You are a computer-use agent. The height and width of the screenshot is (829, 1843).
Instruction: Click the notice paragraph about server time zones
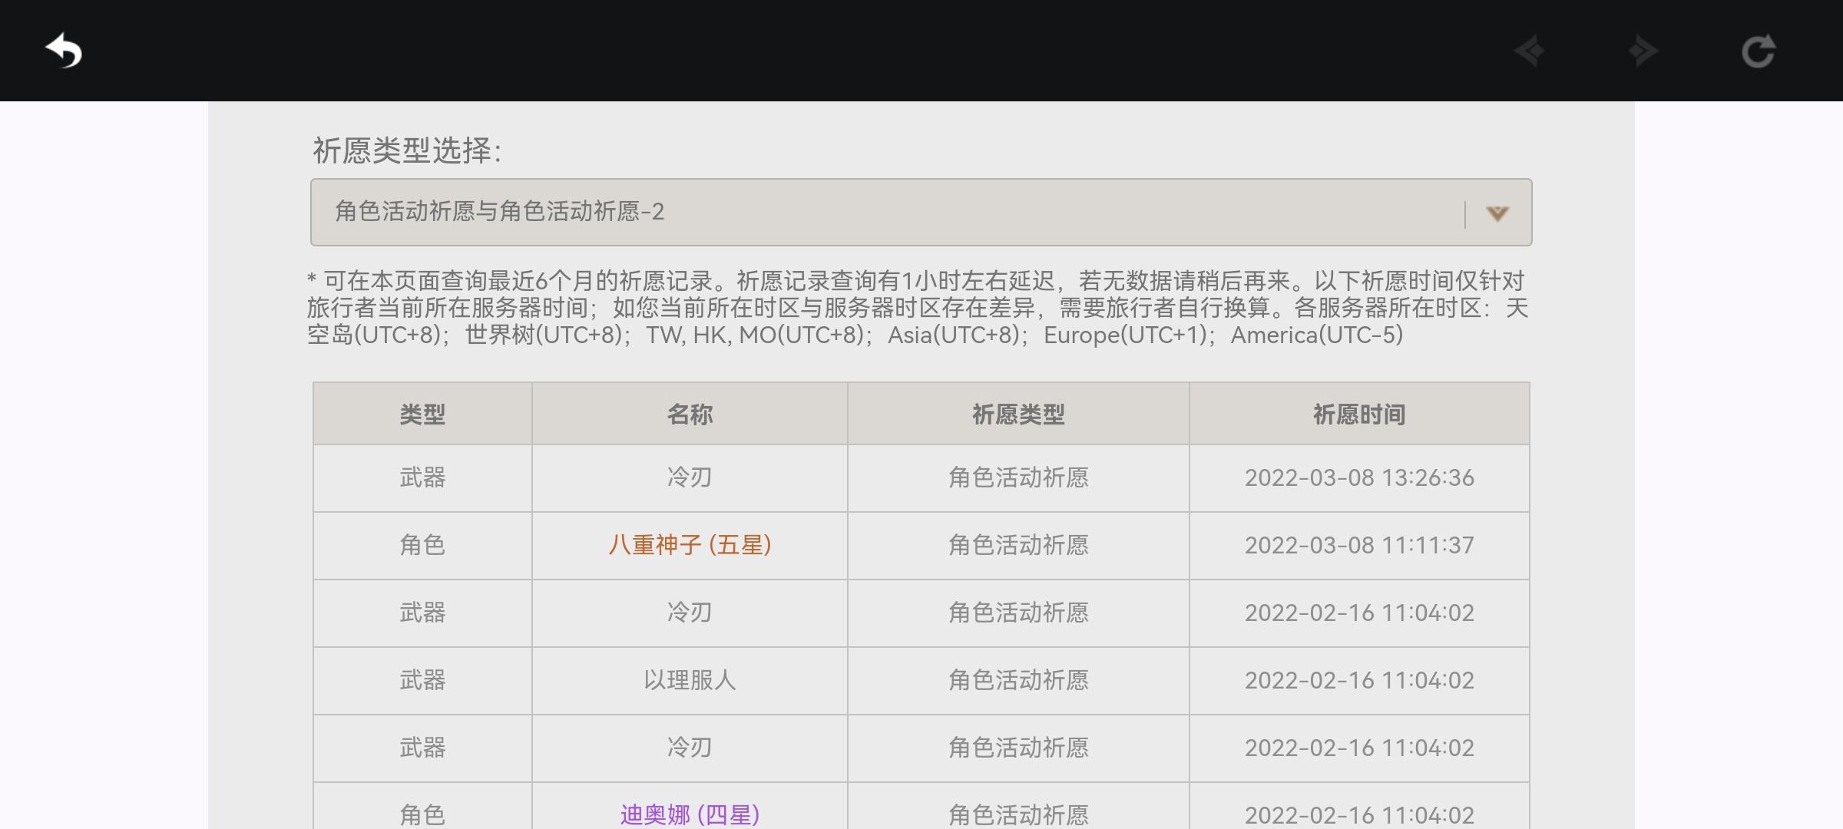tap(918, 308)
